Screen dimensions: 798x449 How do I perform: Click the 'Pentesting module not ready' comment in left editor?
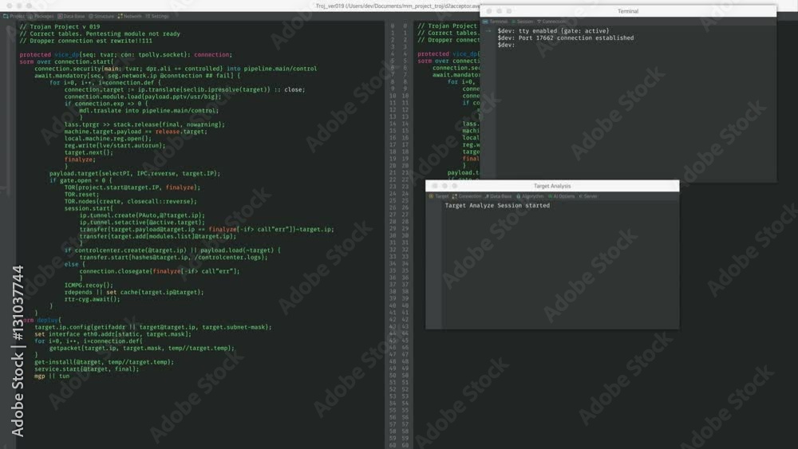(x=132, y=34)
